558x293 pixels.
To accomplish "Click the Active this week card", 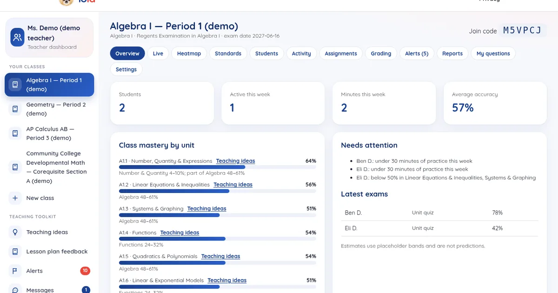I will pos(273,103).
